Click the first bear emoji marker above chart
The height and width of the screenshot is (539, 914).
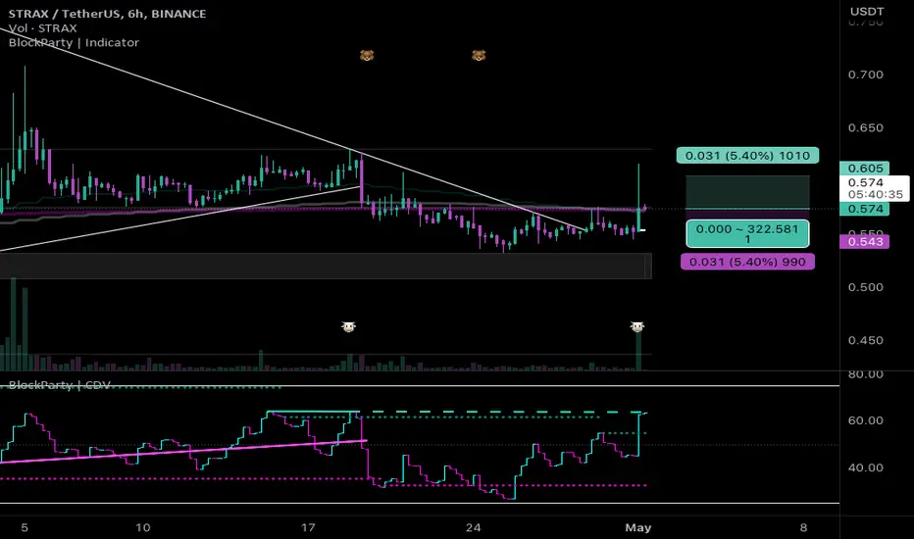366,56
